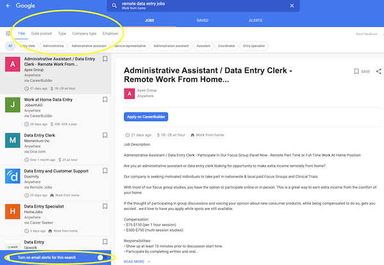
Task: Select the Title filter tab
Action: coord(21,33)
